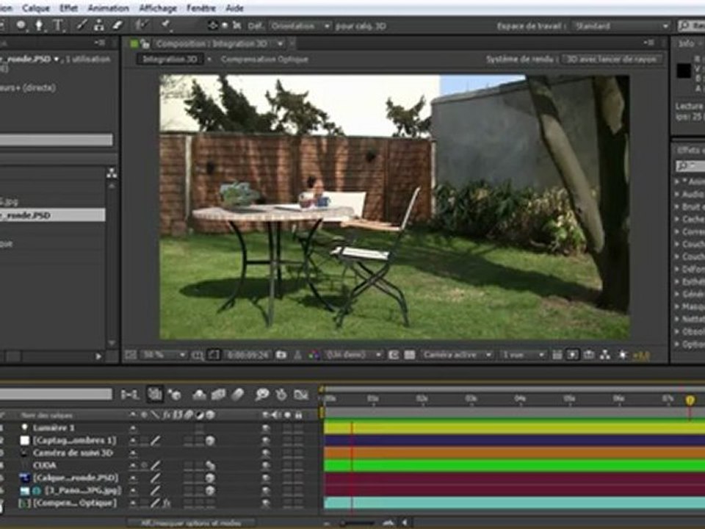Enable hide shy layers in timeline
This screenshot has height=529, width=705.
coord(199,395)
